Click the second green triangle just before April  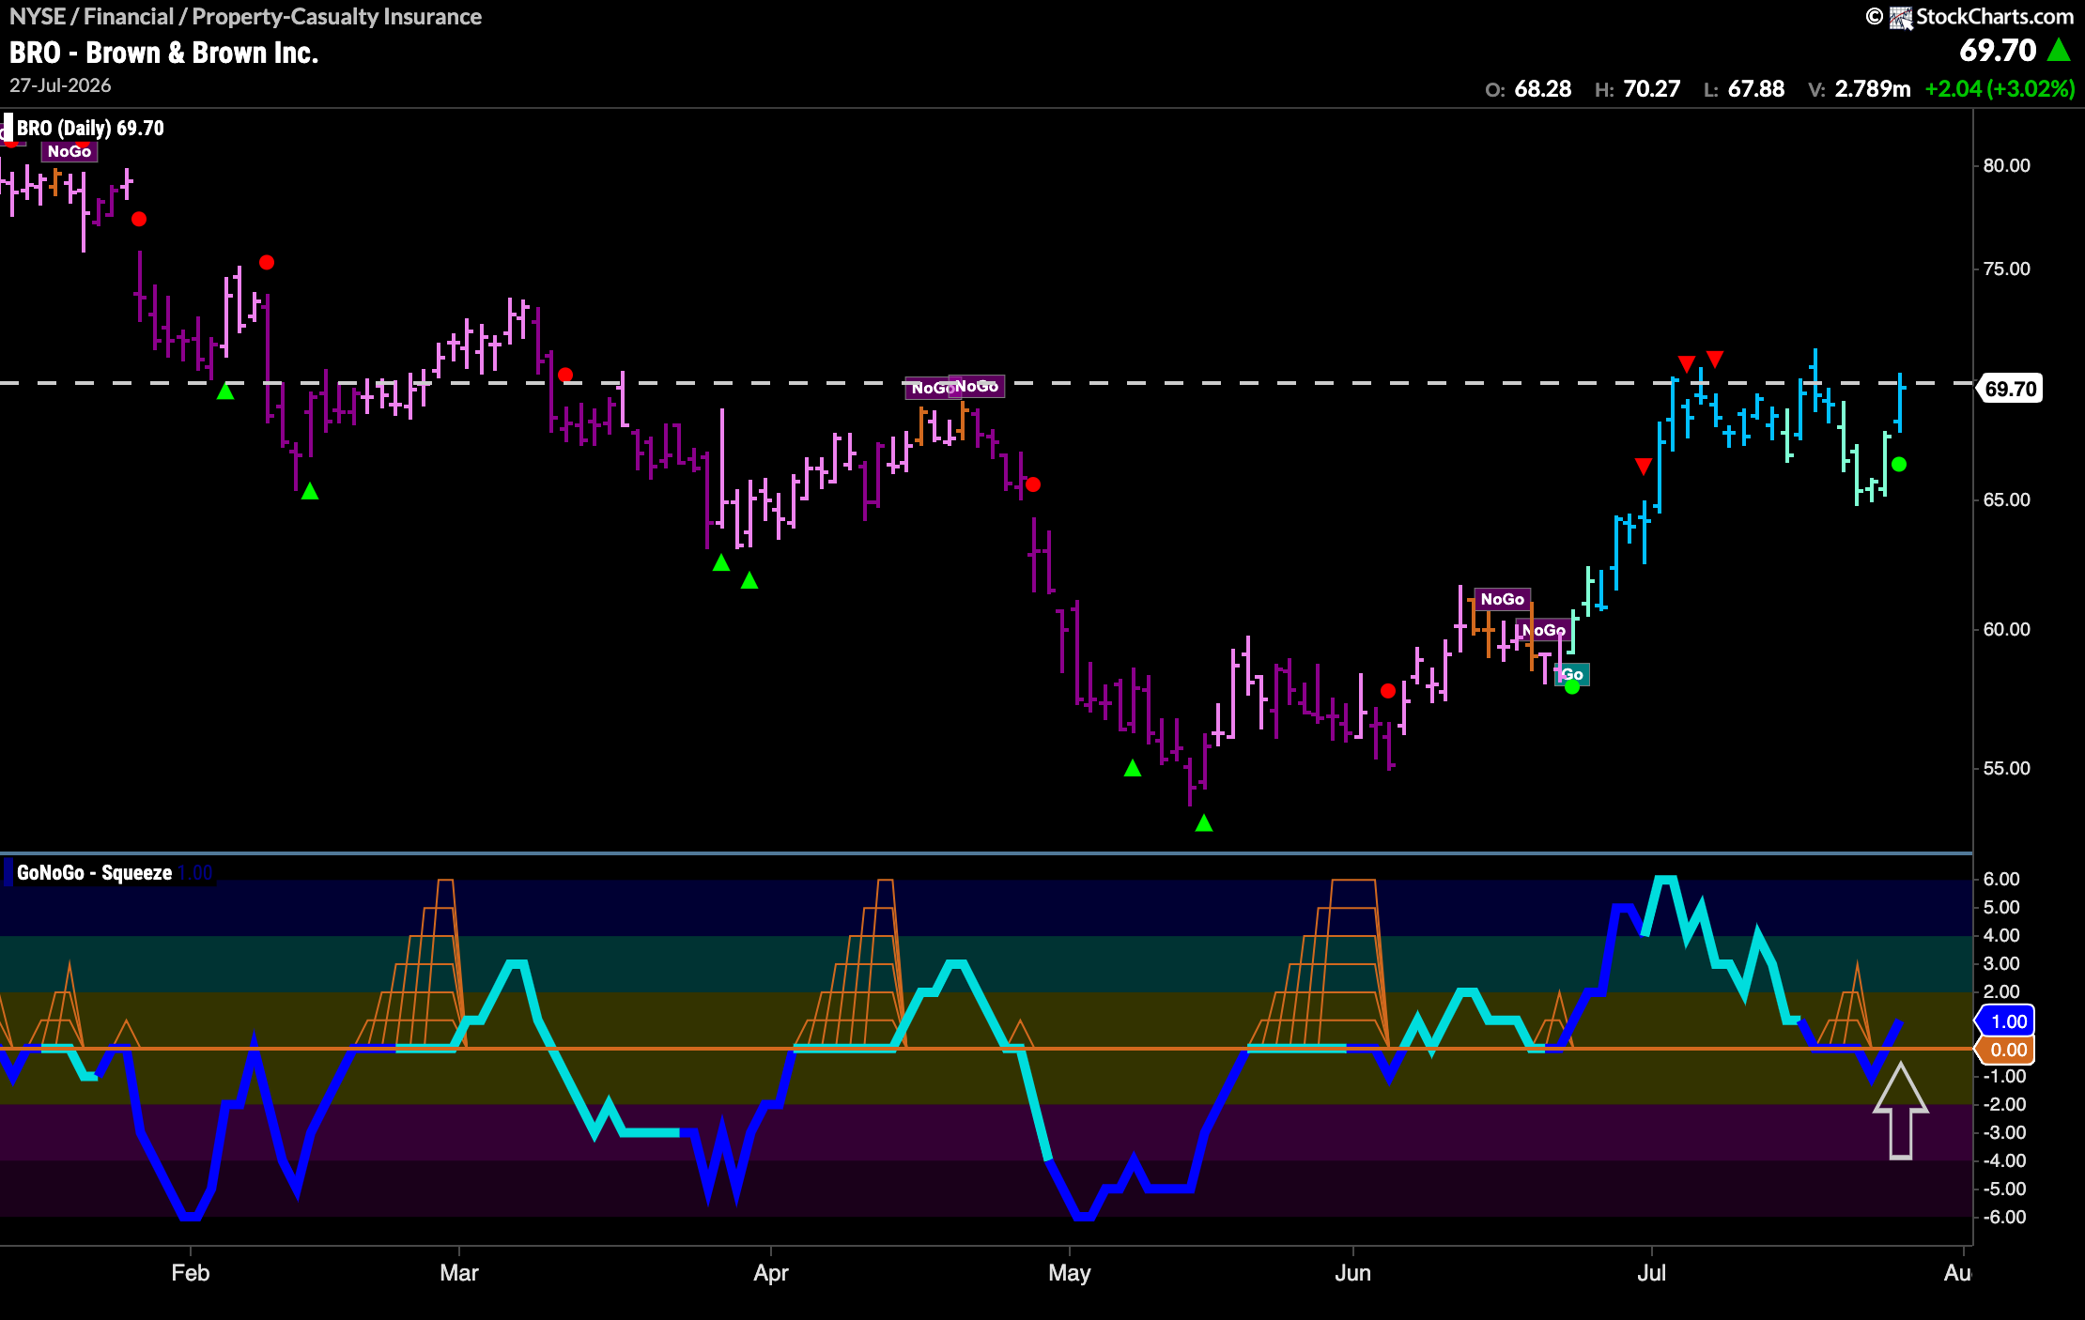(749, 581)
